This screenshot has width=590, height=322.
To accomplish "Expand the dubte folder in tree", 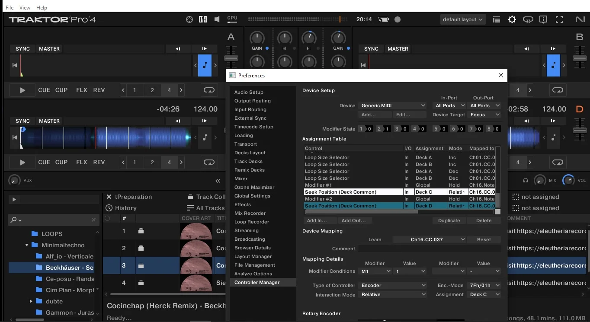I will 31,301.
